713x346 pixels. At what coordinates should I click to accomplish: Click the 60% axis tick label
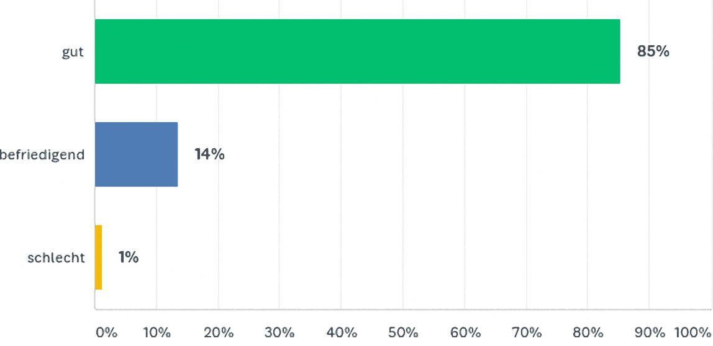click(465, 333)
